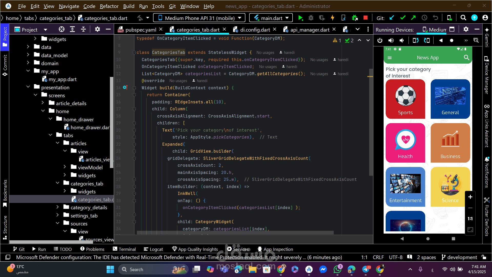Toggle Flutter DevTools side panel
492x277 pixels.
[487, 216]
